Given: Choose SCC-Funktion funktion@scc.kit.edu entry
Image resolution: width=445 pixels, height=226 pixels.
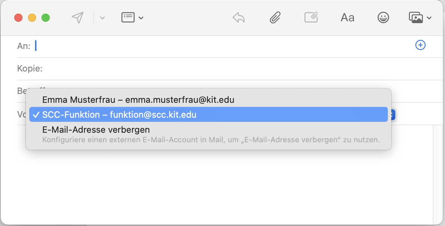Looking at the screenshot, I should [119, 115].
